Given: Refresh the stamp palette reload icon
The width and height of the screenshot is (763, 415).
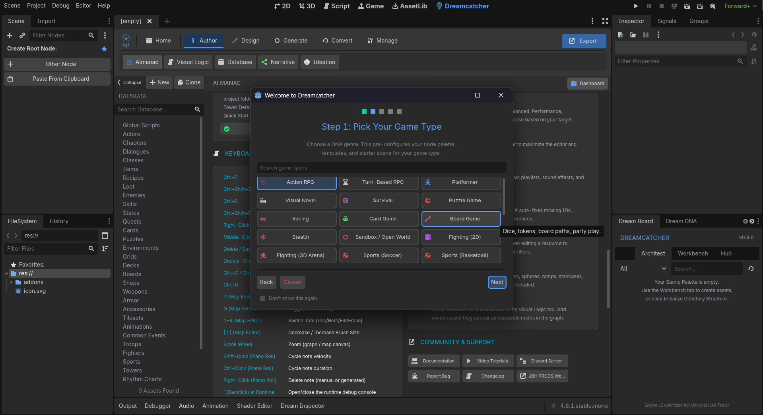Looking at the screenshot, I should [x=751, y=269].
